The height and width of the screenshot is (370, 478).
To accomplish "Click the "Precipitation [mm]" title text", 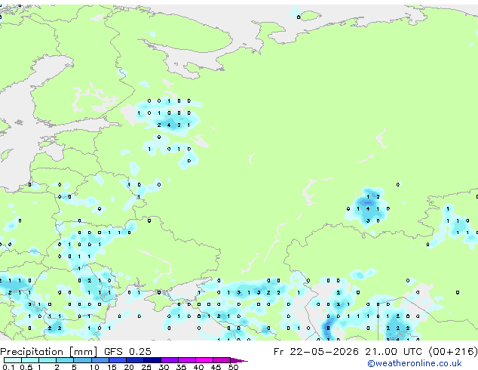I will (x=49, y=352).
